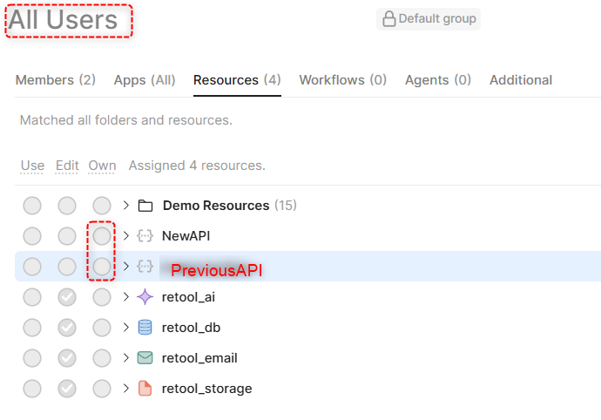Click the retool_db database icon
This screenshot has height=420, width=601.
pos(145,328)
